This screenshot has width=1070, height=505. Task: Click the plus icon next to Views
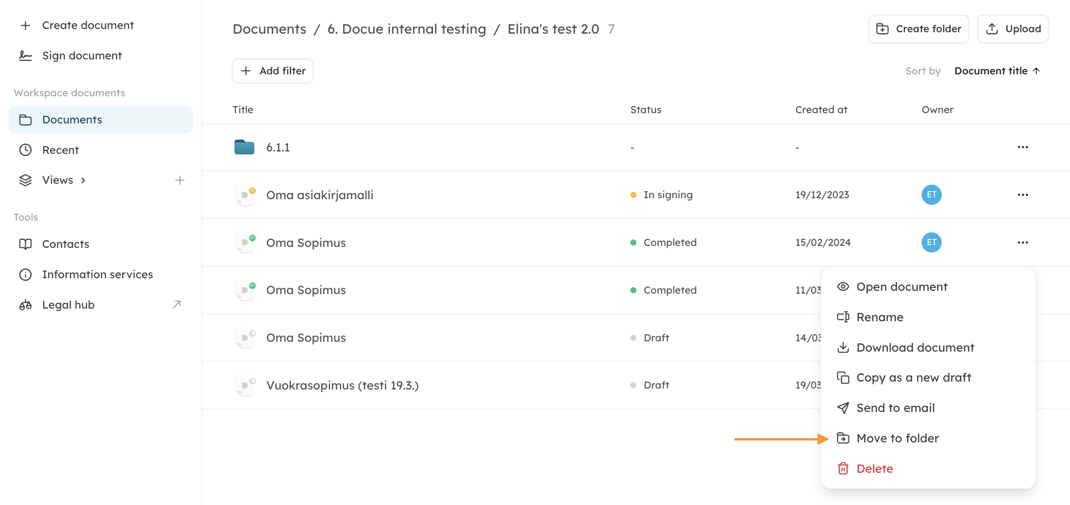(x=180, y=180)
